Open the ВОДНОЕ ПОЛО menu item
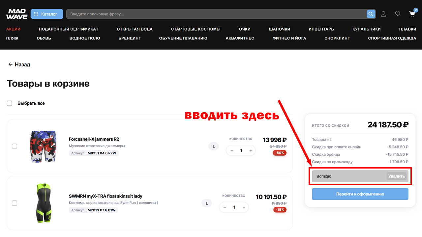The image size is (422, 237). point(85,38)
